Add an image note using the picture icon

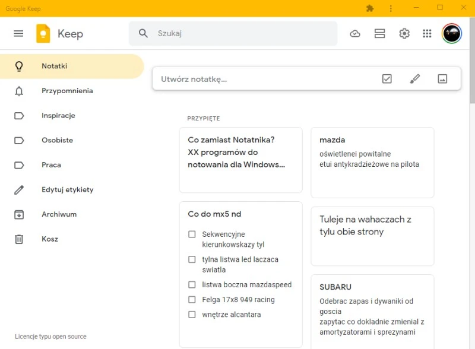pos(443,78)
